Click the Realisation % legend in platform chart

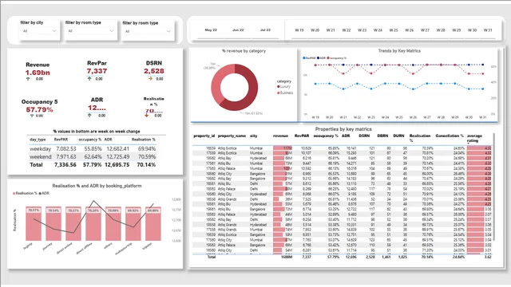click(x=25, y=193)
